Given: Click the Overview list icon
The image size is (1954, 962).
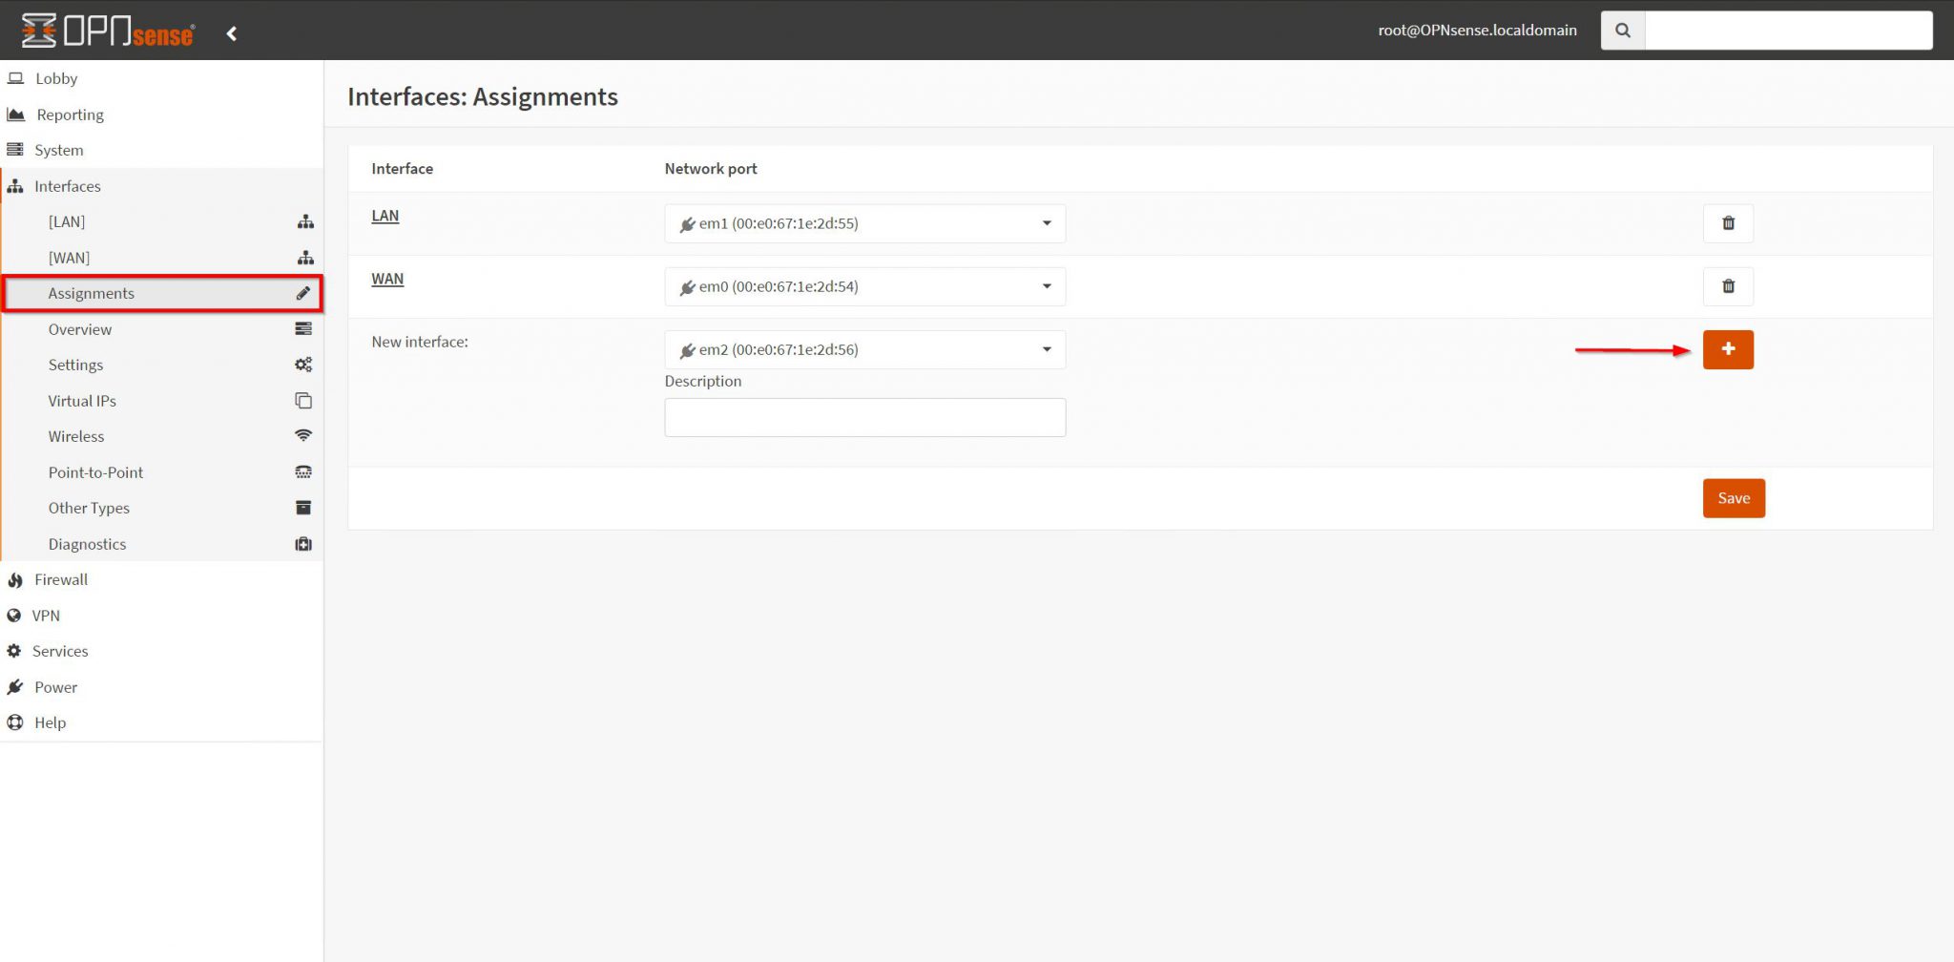Looking at the screenshot, I should pyautogui.click(x=303, y=329).
